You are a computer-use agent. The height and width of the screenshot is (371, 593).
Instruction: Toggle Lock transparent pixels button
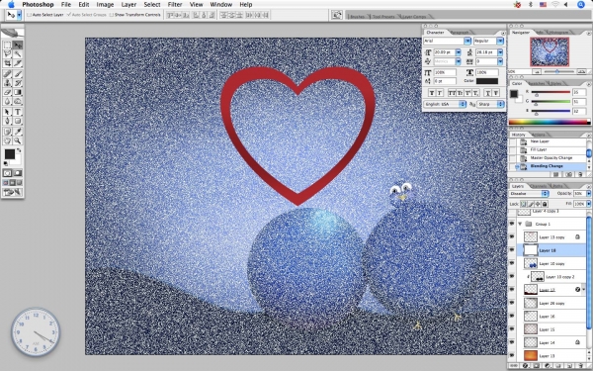[524, 204]
